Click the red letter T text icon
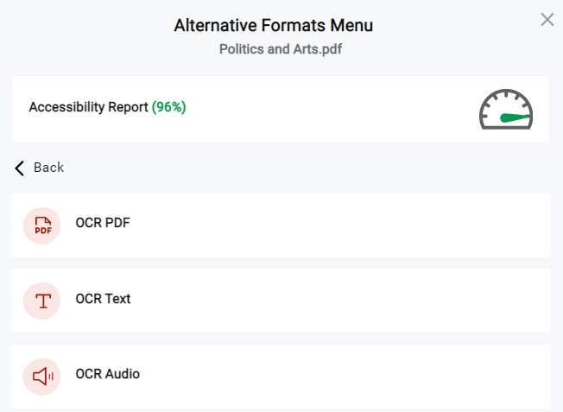The width and height of the screenshot is (563, 412). pyautogui.click(x=43, y=301)
